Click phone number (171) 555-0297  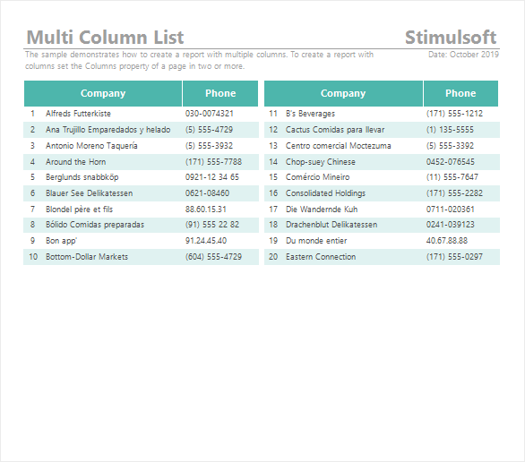click(454, 257)
